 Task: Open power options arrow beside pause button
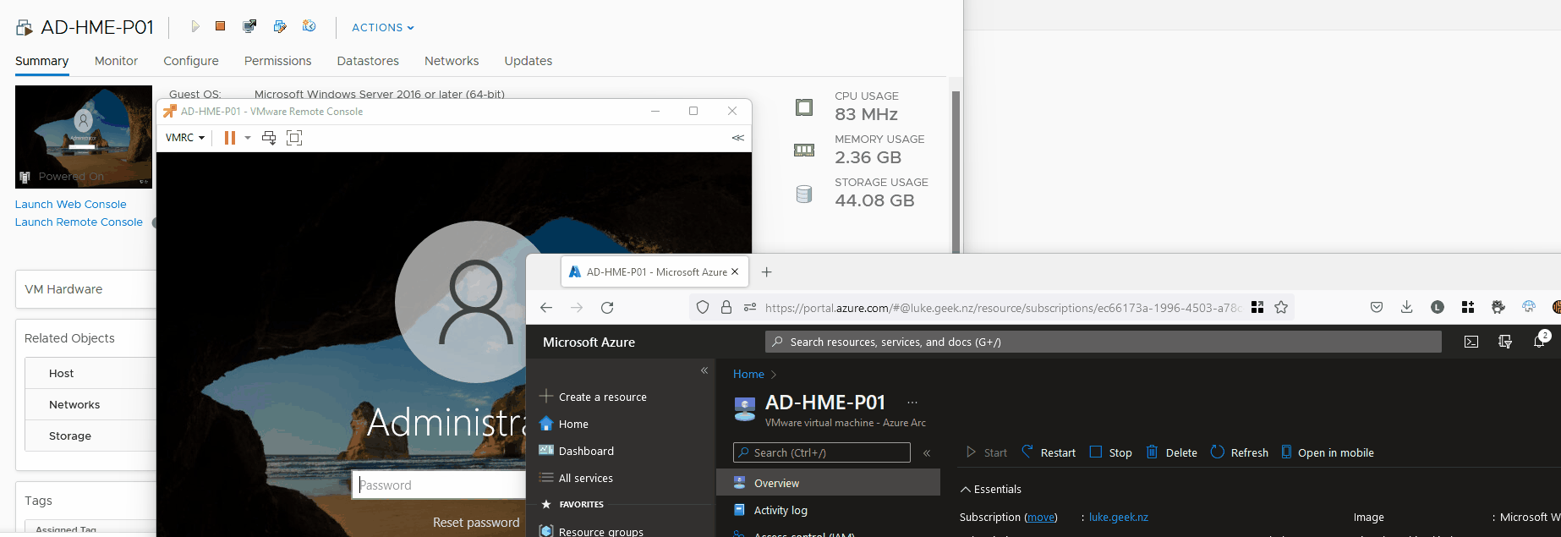coord(248,138)
